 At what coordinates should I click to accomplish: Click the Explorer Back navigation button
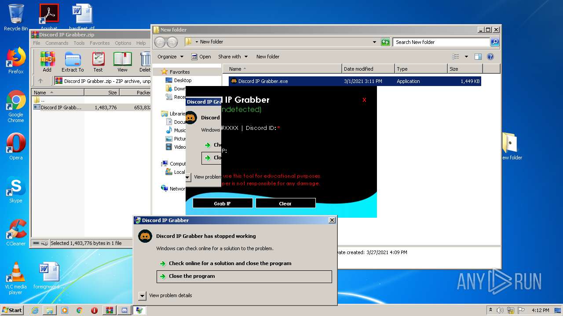coord(160,42)
